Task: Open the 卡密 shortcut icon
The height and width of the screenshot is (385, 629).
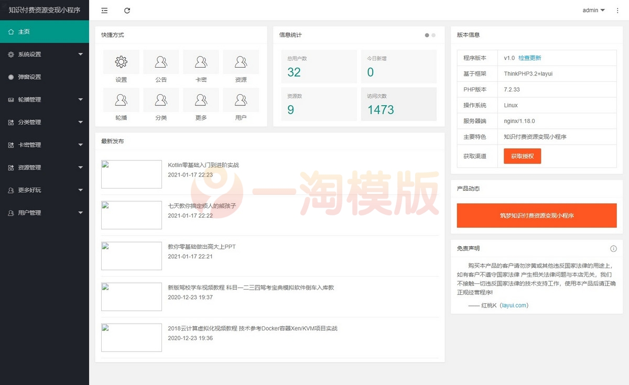Action: (x=201, y=61)
